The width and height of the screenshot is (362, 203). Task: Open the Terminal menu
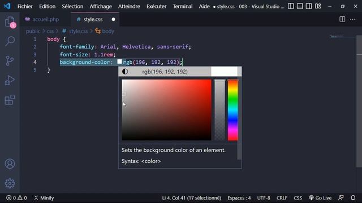coord(183,6)
